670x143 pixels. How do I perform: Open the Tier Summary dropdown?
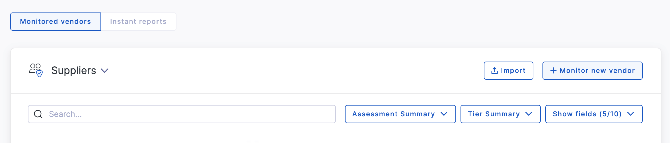[500, 114]
